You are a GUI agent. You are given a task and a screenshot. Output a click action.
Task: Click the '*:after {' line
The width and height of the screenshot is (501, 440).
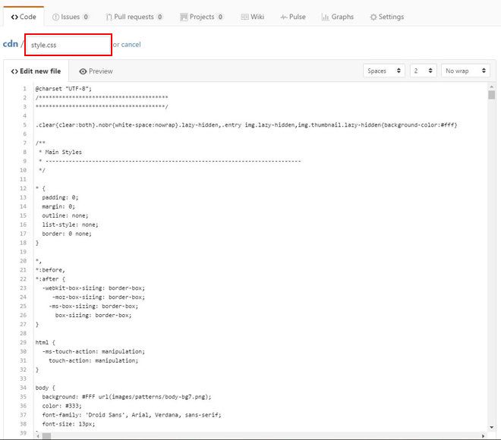point(50,278)
